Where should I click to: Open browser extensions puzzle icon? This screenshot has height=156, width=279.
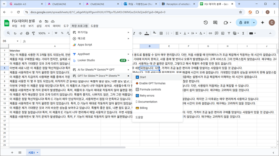257,12
